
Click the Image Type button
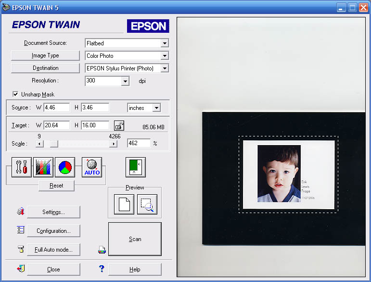[45, 55]
